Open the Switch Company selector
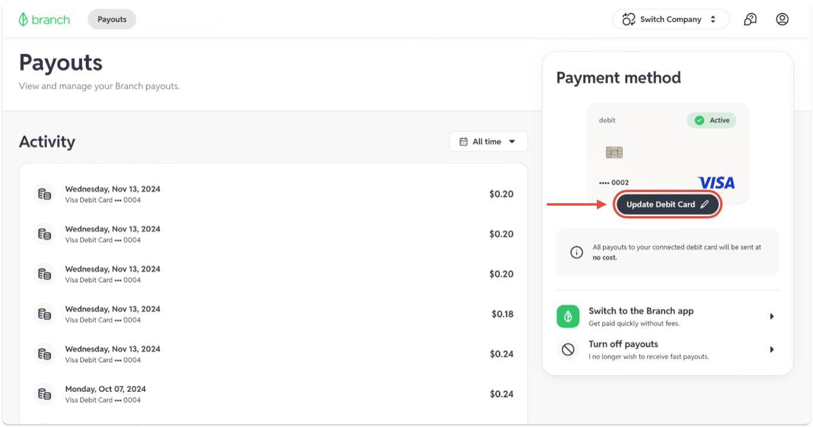Viewport: 813px width, 427px height. click(x=671, y=19)
